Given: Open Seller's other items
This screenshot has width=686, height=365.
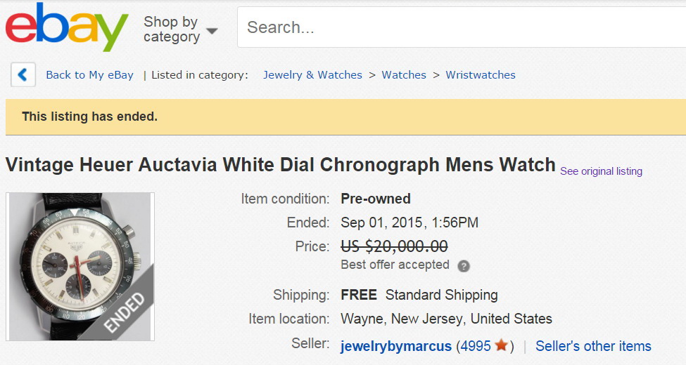Looking at the screenshot, I should pyautogui.click(x=593, y=346).
